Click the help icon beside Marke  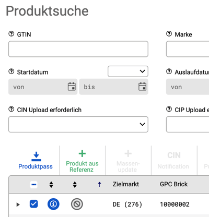click(x=169, y=34)
